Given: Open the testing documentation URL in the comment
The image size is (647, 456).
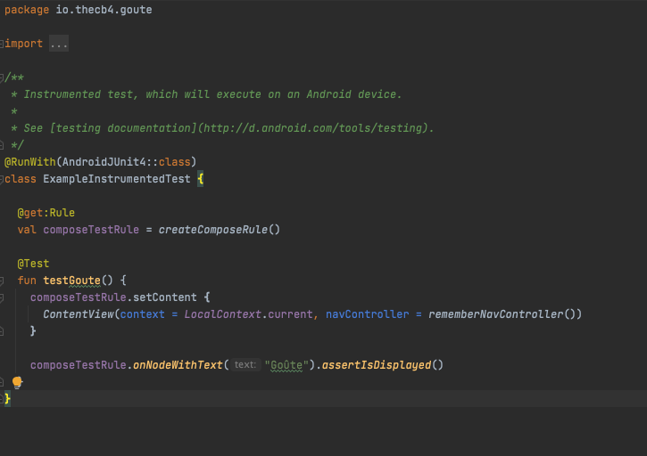Looking at the screenshot, I should click(x=314, y=128).
